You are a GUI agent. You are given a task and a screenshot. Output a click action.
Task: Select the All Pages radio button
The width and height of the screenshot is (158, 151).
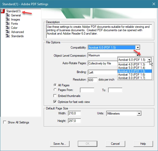point(55,85)
